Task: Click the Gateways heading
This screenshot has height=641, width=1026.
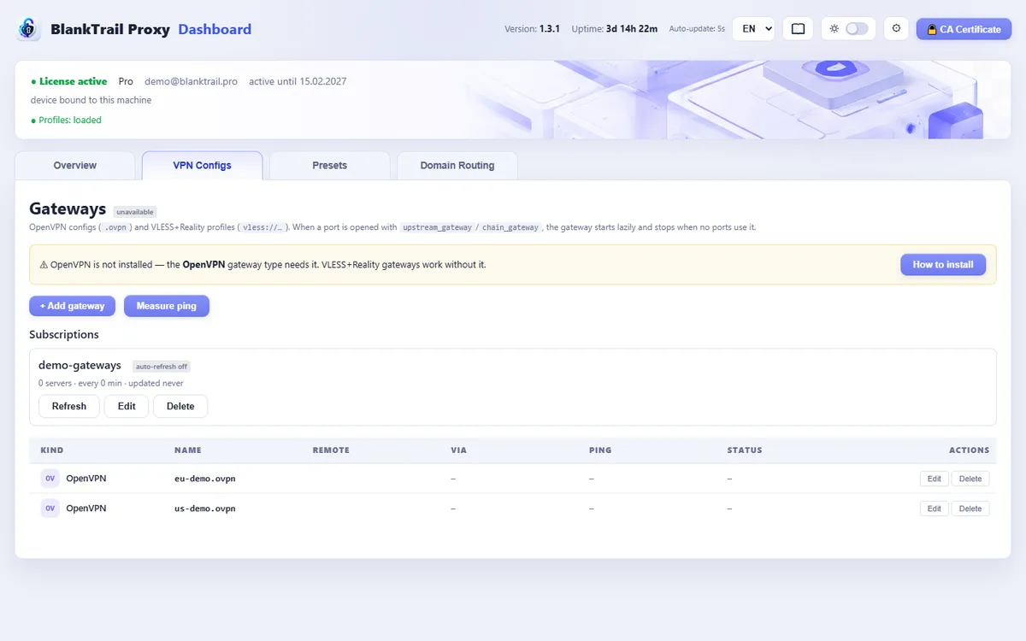Action: [x=68, y=209]
